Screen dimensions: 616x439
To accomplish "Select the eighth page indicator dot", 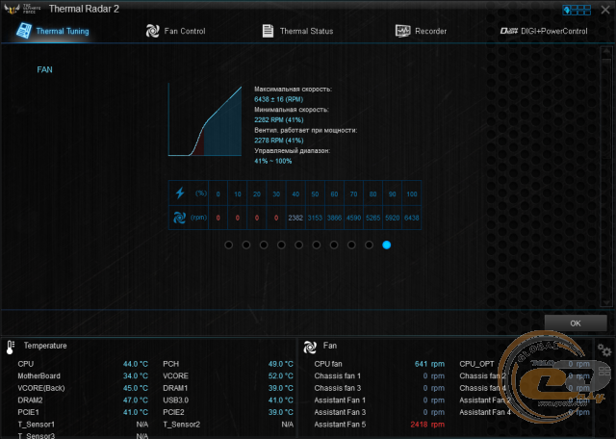I will [351, 245].
